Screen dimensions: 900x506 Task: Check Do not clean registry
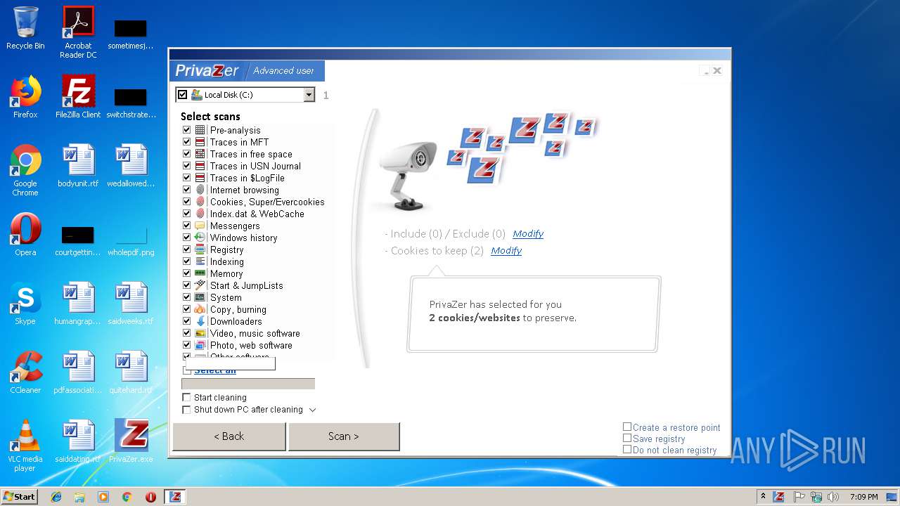(627, 449)
